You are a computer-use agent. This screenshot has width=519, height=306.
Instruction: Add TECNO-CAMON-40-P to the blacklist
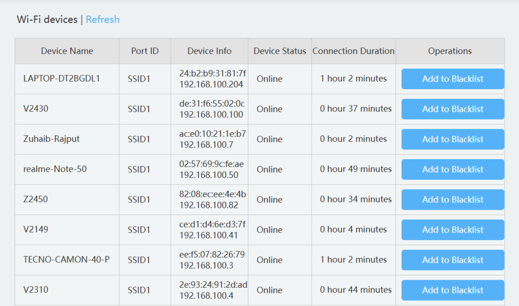pos(452,260)
